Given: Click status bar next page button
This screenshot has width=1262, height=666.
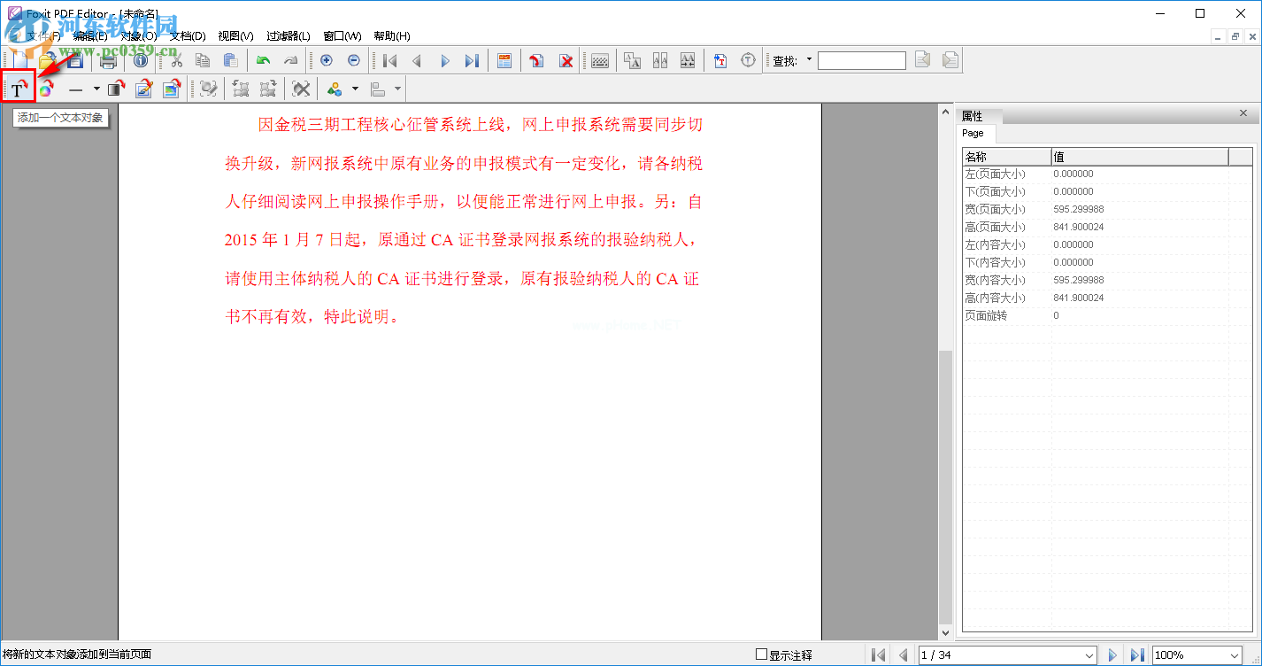Looking at the screenshot, I should (1112, 655).
